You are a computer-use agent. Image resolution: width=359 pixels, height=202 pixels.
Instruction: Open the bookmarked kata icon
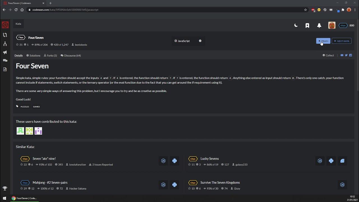pyautogui.click(x=307, y=26)
